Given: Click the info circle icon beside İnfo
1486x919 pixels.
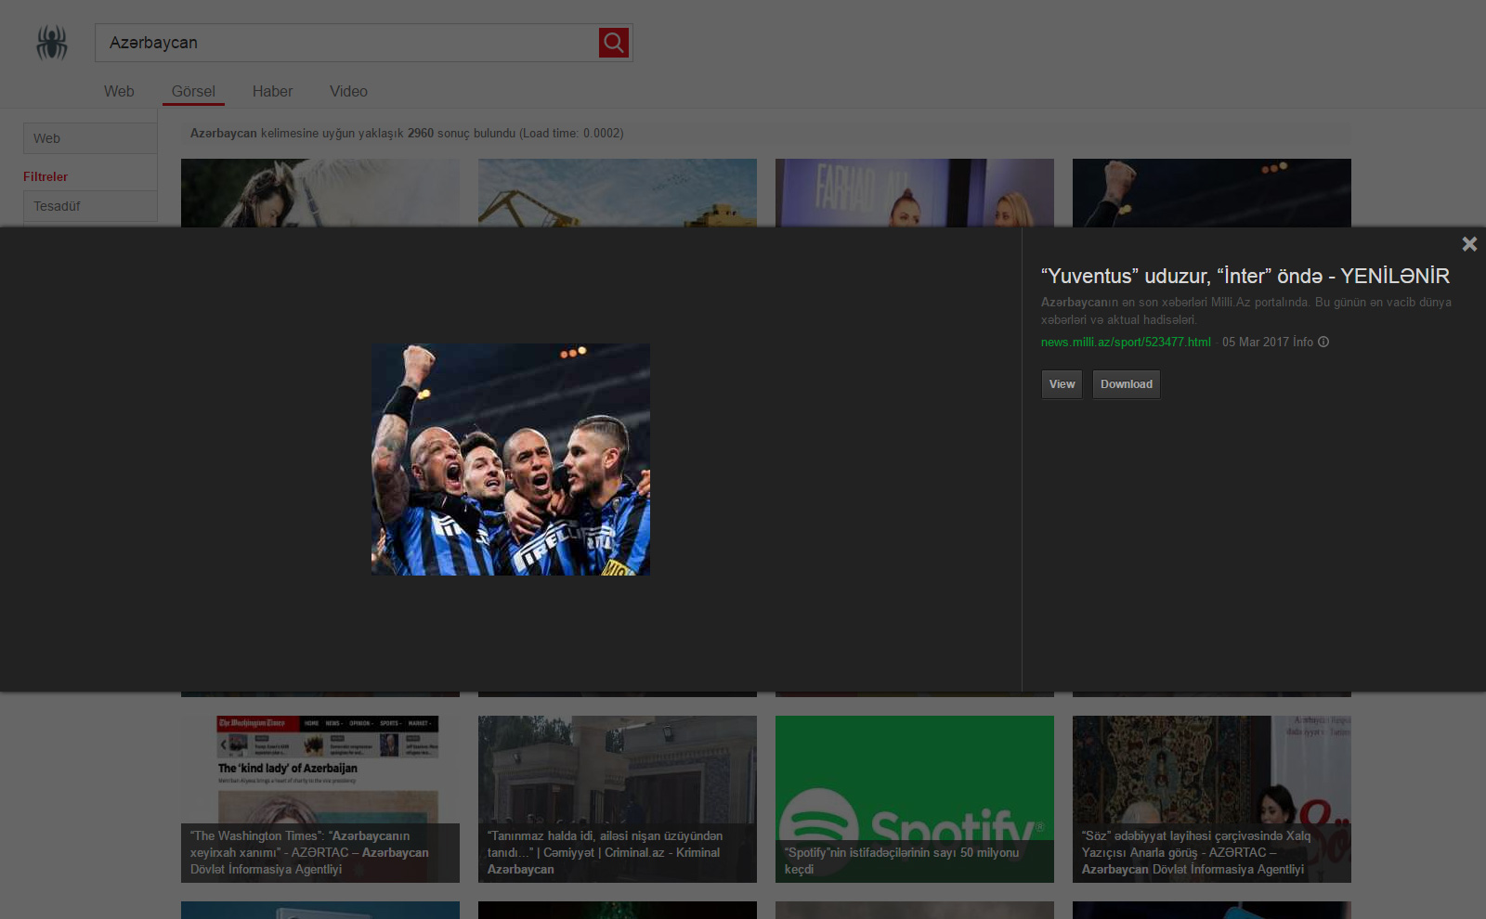Looking at the screenshot, I should (x=1323, y=342).
